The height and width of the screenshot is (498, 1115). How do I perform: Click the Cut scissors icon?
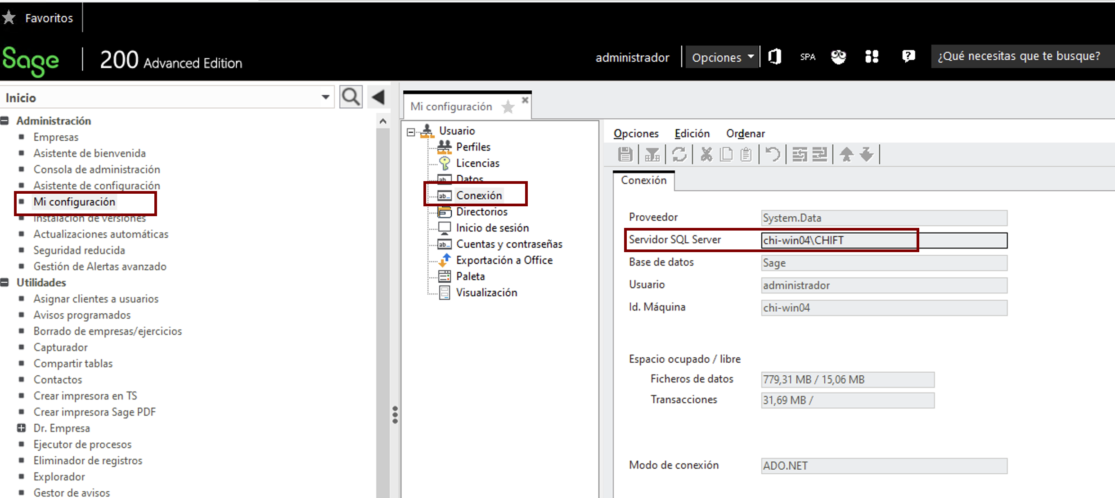pyautogui.click(x=706, y=155)
